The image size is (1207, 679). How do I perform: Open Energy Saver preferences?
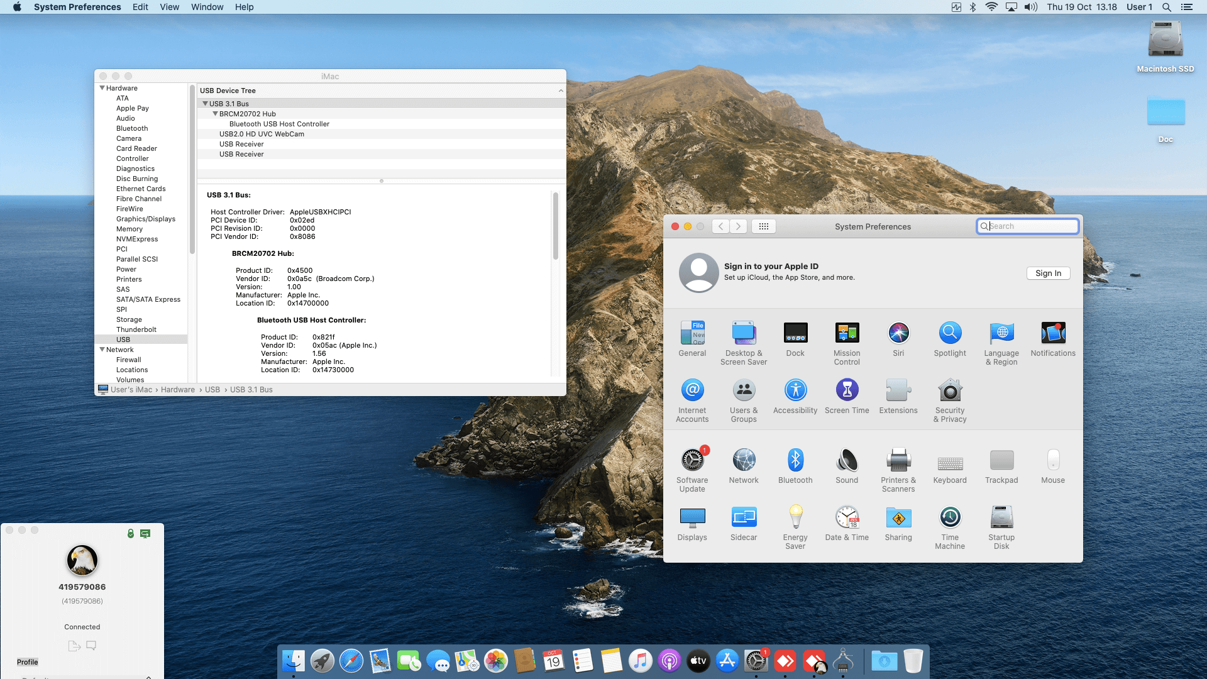(x=795, y=527)
